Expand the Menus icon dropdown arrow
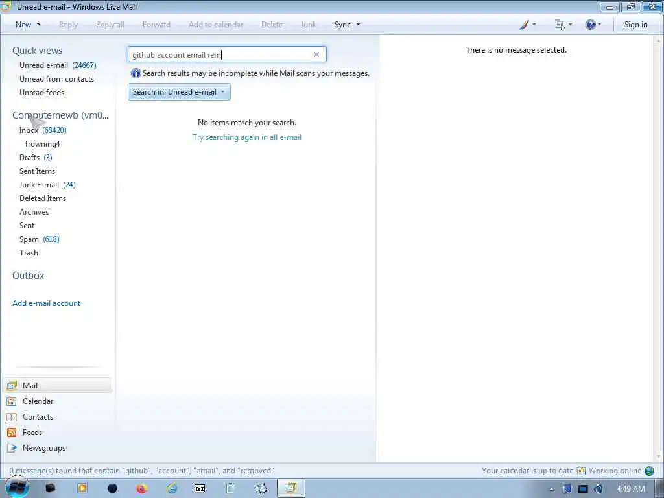Screen dimensions: 664x498 pyautogui.click(x=571, y=25)
